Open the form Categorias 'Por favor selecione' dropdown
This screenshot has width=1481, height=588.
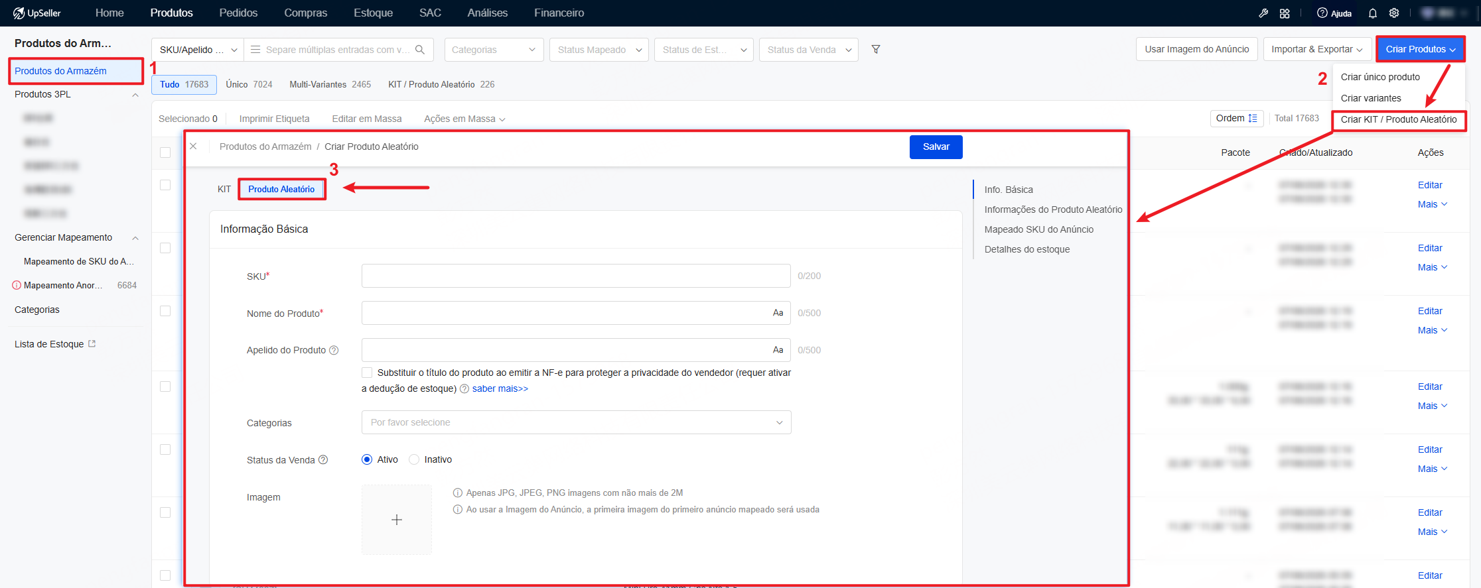tap(576, 423)
